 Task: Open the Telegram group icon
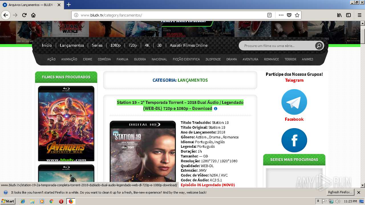(294, 102)
